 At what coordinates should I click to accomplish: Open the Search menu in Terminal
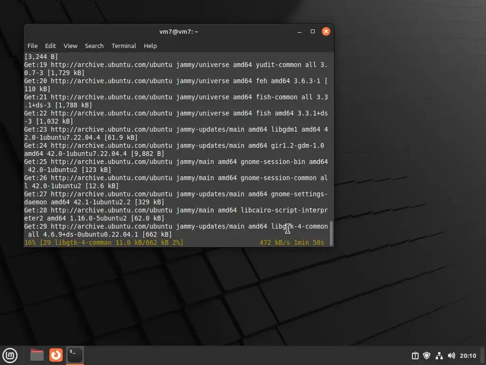point(94,46)
